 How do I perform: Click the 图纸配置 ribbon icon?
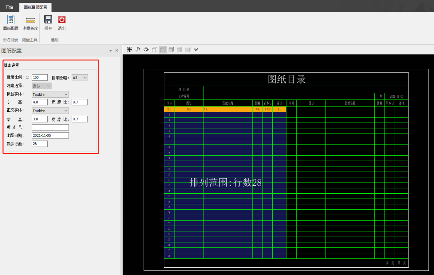(x=11, y=23)
